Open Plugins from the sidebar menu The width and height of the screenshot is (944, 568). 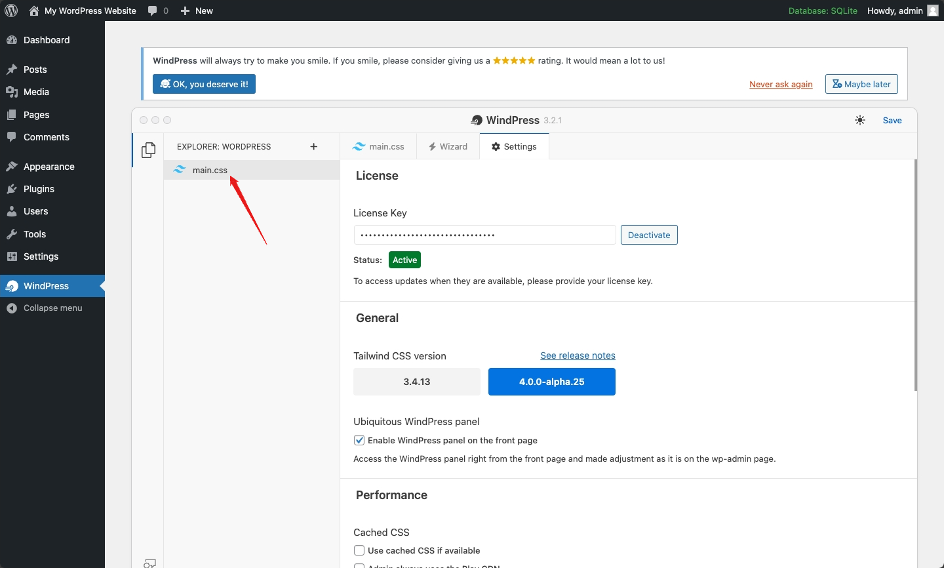pos(39,189)
